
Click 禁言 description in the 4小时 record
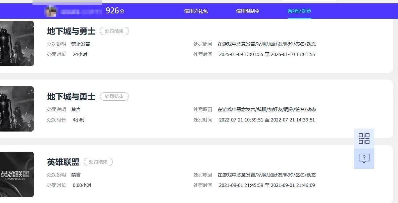coord(76,109)
